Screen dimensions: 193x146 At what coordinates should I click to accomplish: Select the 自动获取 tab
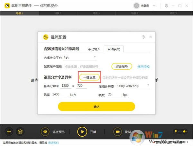click(x=114, y=49)
